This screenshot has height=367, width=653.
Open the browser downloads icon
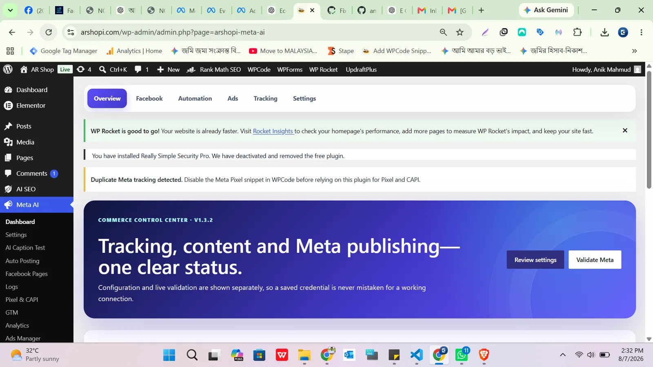tap(604, 32)
